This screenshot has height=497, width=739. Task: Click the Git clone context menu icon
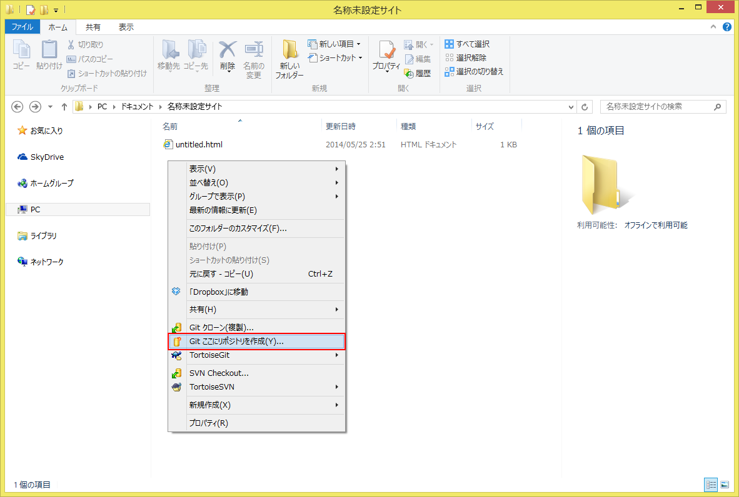click(x=176, y=328)
